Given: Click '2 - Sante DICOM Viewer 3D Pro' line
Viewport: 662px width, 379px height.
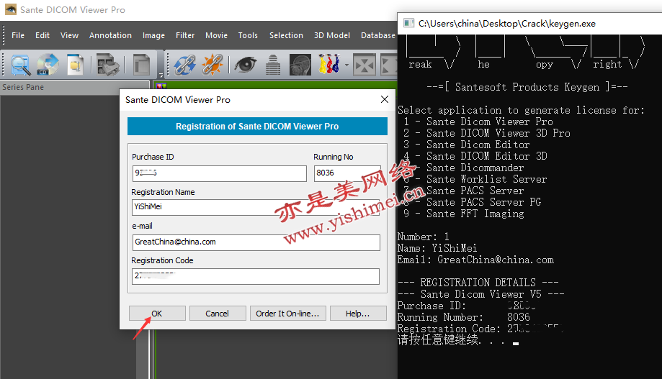Looking at the screenshot, I should 486,133.
